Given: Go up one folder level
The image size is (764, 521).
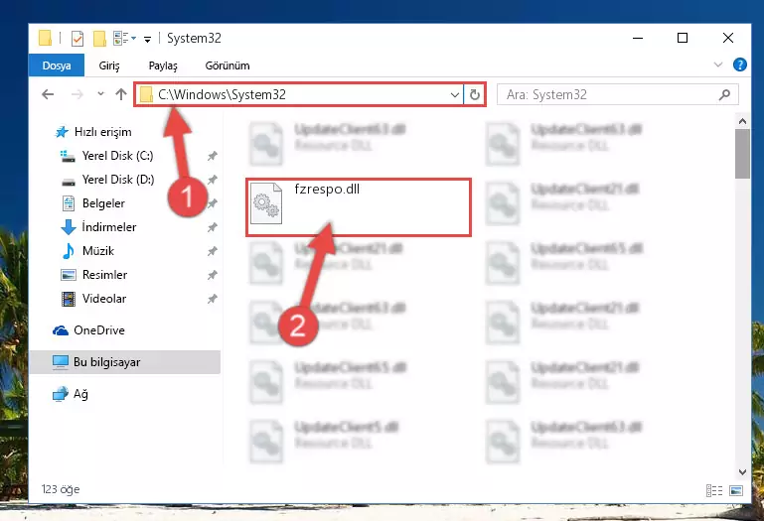Looking at the screenshot, I should pyautogui.click(x=121, y=94).
